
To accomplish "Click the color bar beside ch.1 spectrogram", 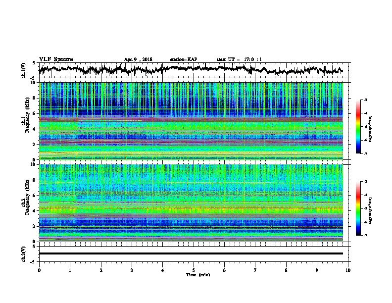I will click(358, 127).
